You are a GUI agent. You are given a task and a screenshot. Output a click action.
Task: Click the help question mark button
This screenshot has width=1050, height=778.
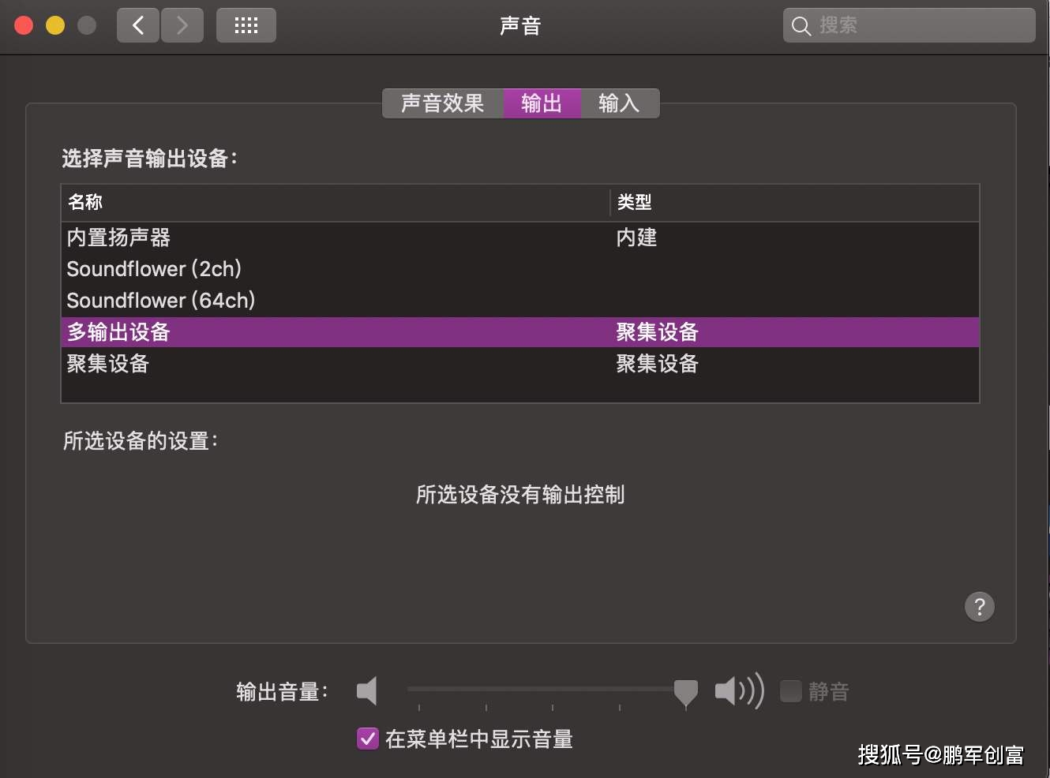point(980,607)
